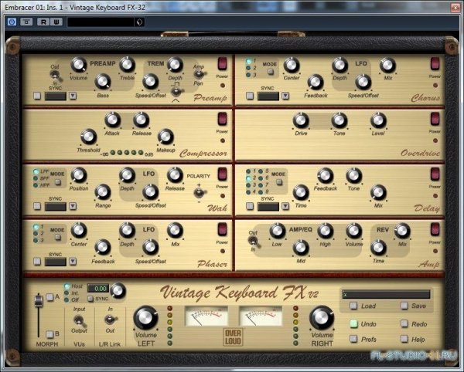This screenshot has width=464, height=372.
Task: Click the Delay MODE selector button
Action: (279, 182)
